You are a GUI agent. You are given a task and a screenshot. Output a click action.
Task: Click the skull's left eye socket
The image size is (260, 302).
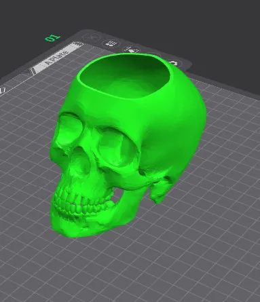point(70,129)
